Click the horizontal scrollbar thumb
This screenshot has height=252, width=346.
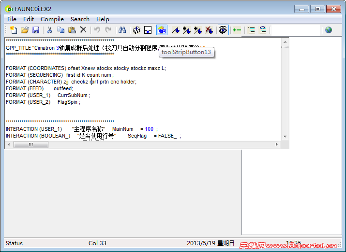coord(31,145)
